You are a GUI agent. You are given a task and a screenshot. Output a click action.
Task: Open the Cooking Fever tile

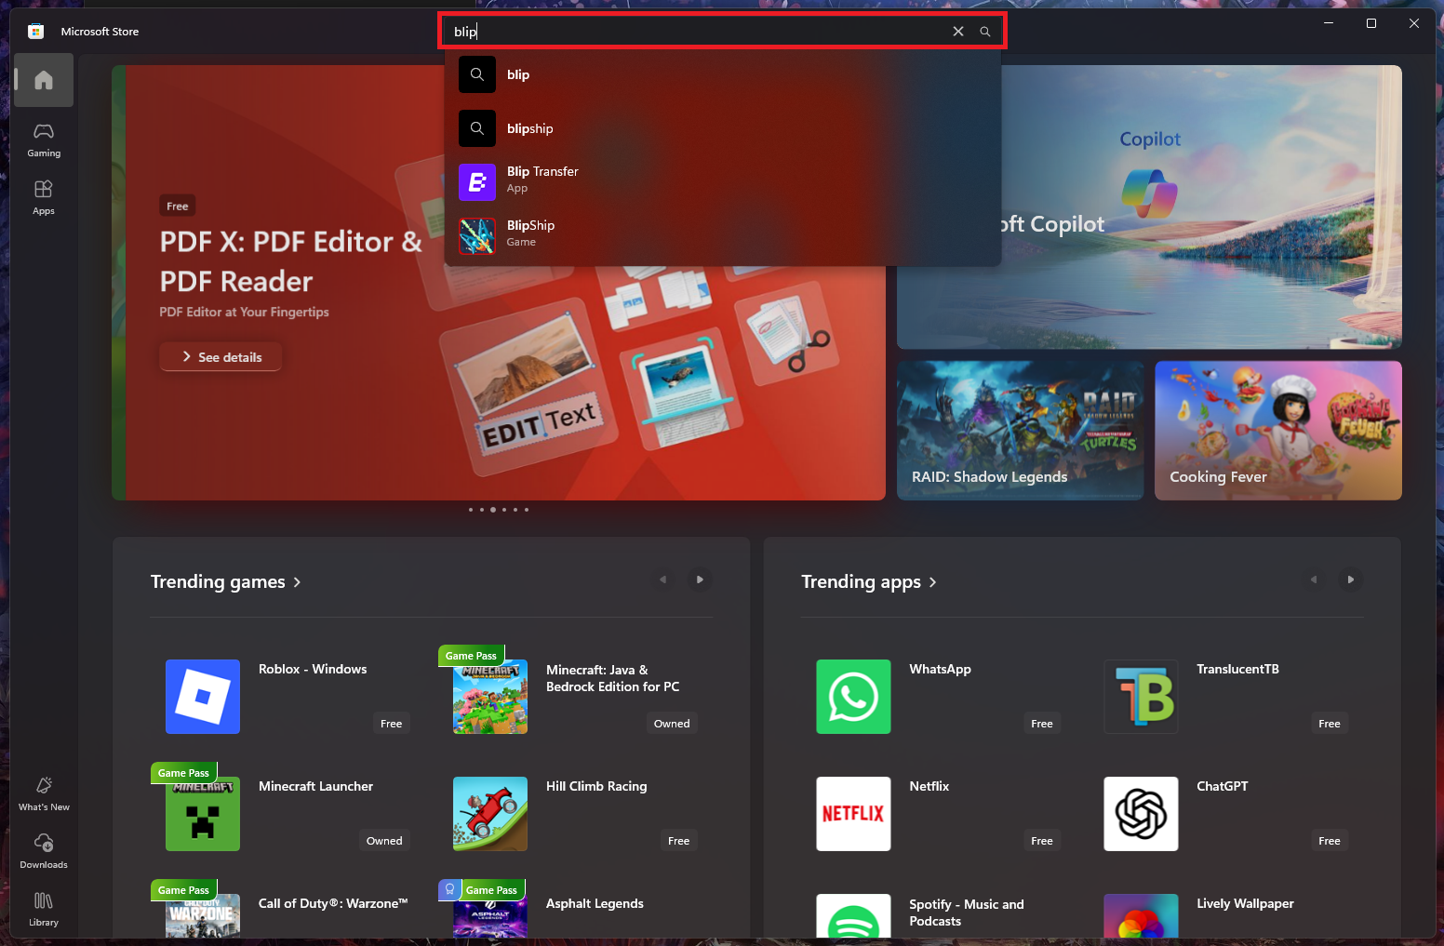[x=1277, y=431]
